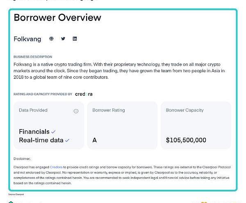Click the Source: Clearpool caption
This screenshot has height=203, width=246.
(16, 194)
